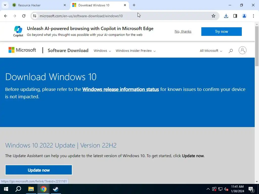Expand the Windows nav dropdown
The height and width of the screenshot is (194, 259).
coord(102,51)
